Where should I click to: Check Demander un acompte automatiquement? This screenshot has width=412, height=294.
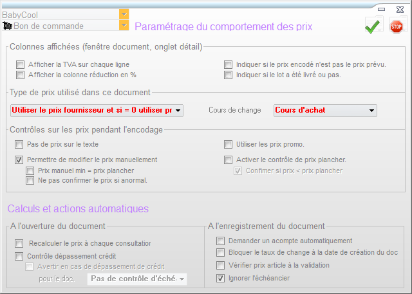pos(221,241)
